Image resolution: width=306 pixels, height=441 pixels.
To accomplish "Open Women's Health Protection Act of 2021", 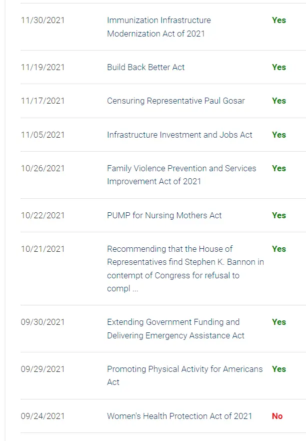I will 179,416.
